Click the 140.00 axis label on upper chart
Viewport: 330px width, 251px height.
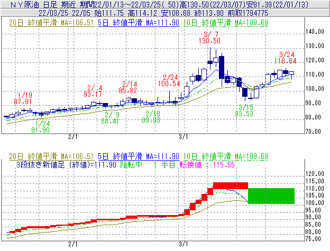tap(315, 32)
